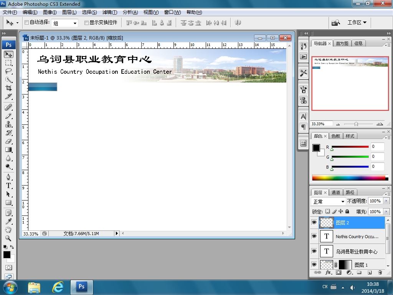Open the Actions panel icon
This screenshot has height=295, width=393.
pos(303,57)
